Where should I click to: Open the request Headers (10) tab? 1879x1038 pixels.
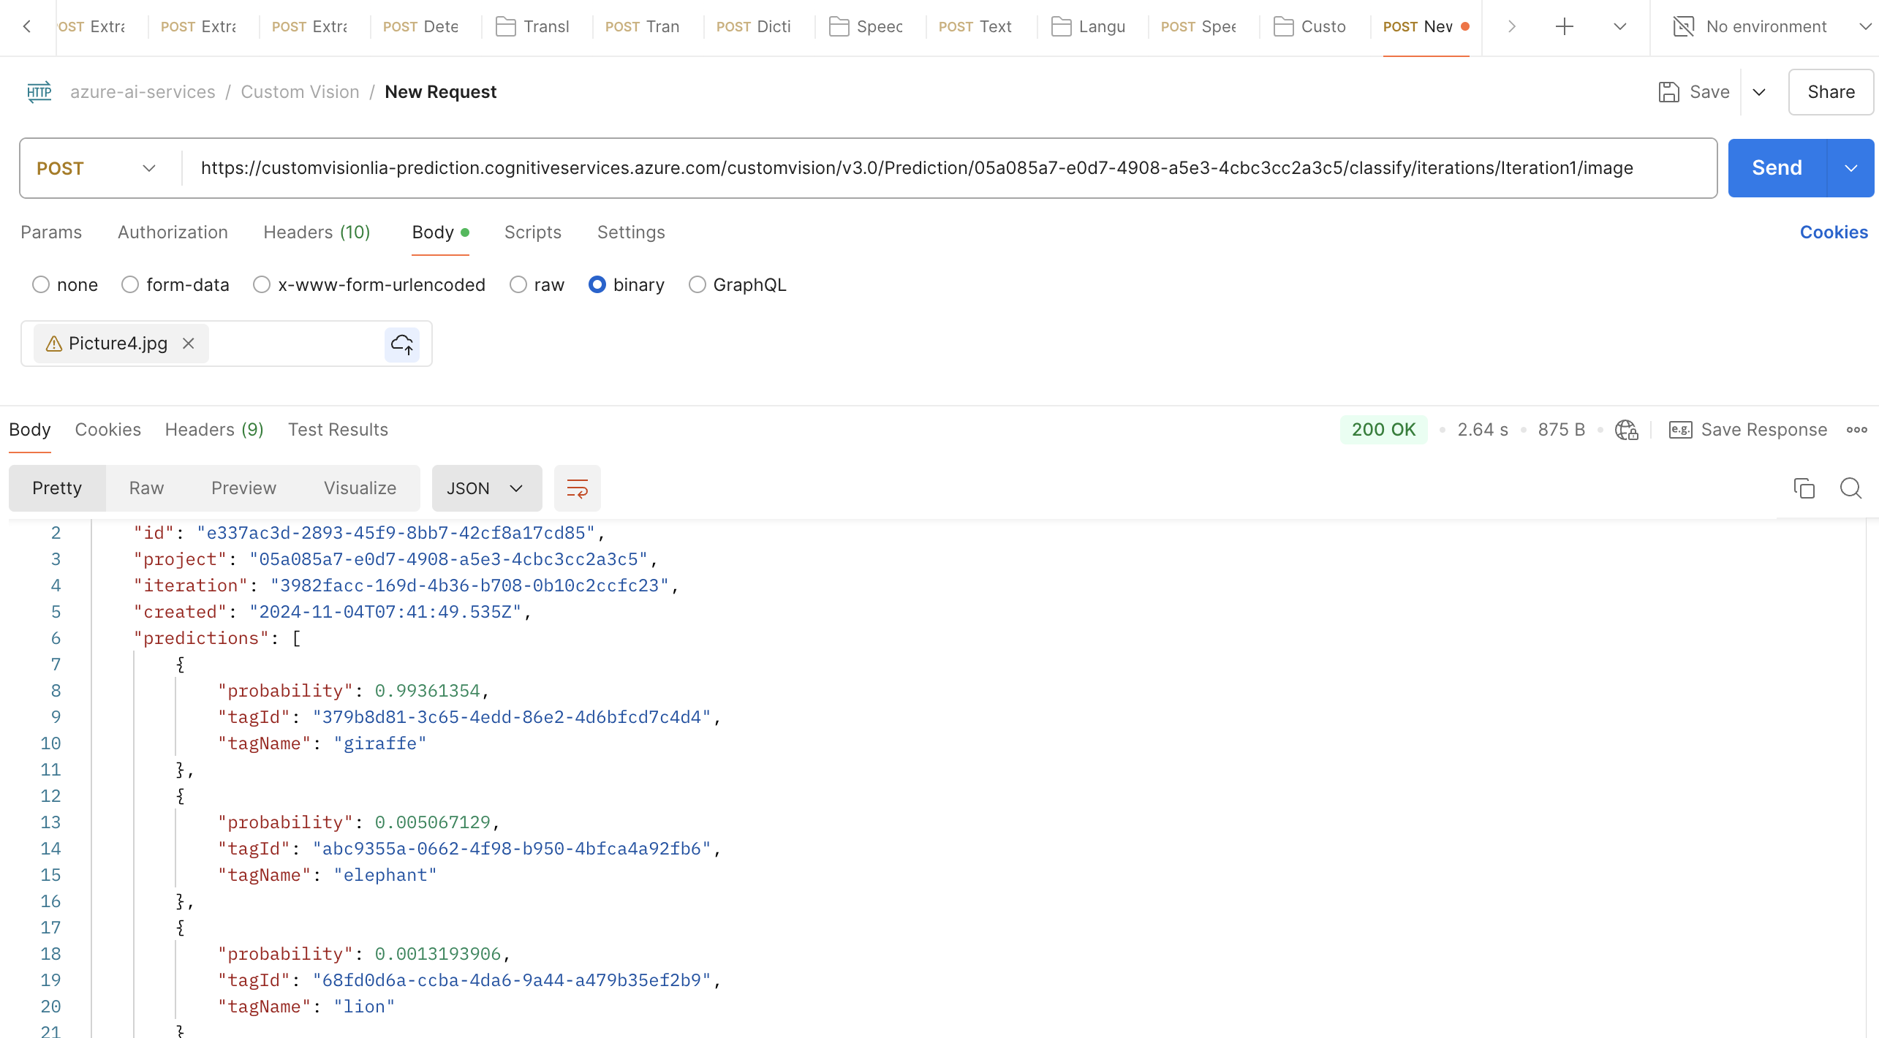tap(317, 232)
